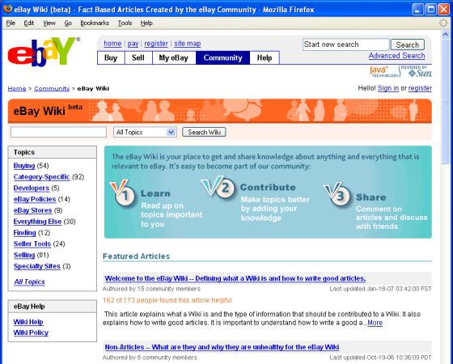Click the Start new search field

coord(346,44)
